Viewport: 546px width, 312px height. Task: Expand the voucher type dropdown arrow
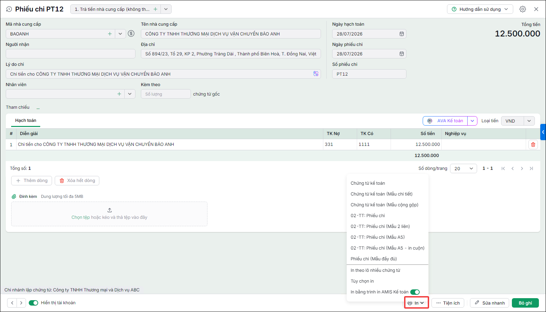coord(166,9)
